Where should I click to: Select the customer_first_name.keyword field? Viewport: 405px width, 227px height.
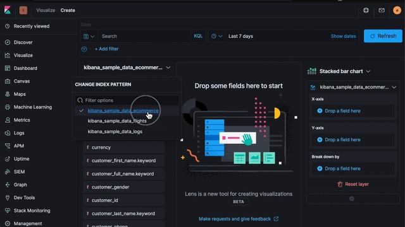[x=124, y=161]
